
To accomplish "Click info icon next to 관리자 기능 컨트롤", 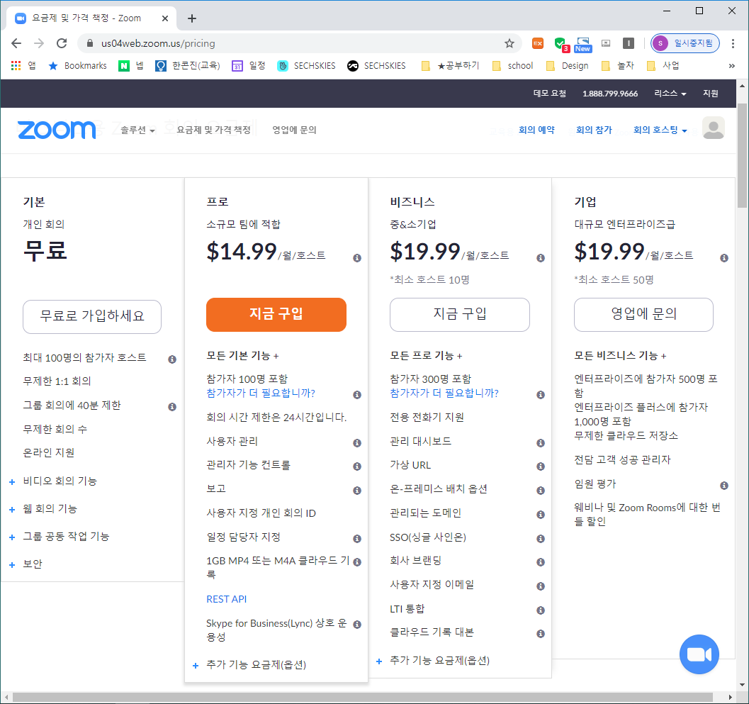I will click(357, 466).
